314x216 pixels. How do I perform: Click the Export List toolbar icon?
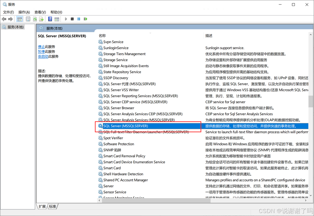coord(41,19)
